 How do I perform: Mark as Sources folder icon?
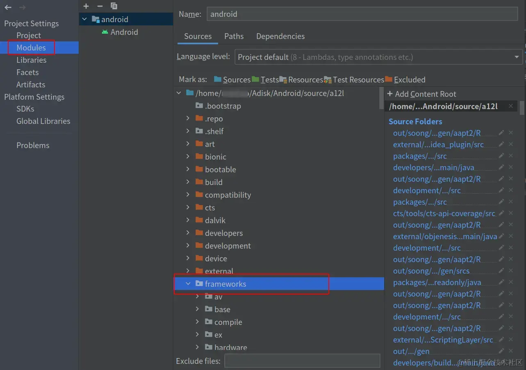pos(218,79)
